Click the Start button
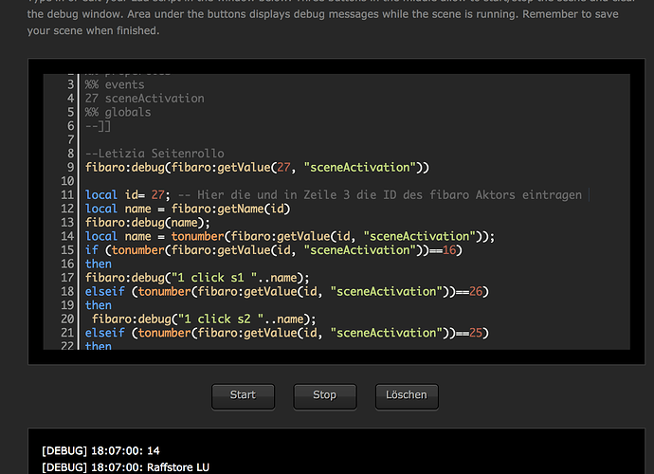Screen dimensions: 654x474 (x=243, y=394)
